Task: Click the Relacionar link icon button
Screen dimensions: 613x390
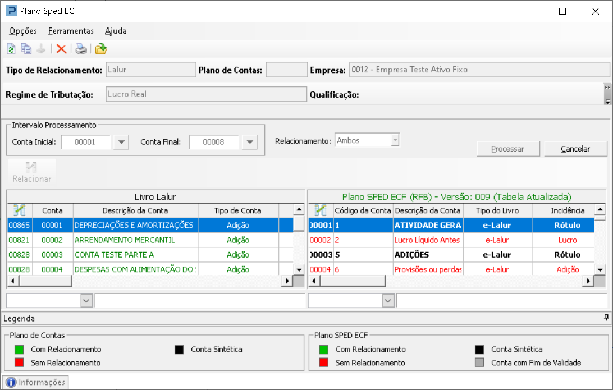Action: pos(31,172)
